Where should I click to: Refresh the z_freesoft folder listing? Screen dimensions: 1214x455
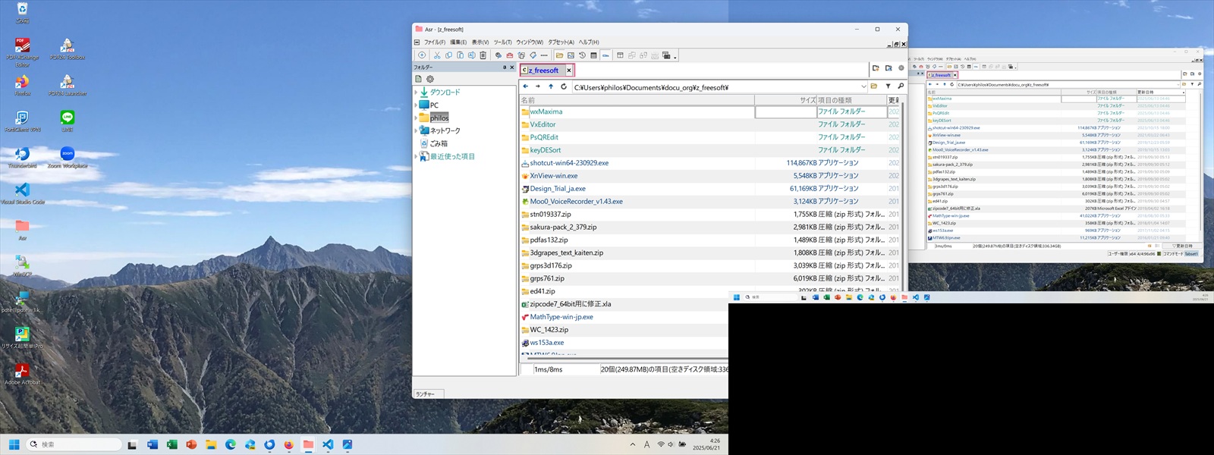[x=564, y=86]
